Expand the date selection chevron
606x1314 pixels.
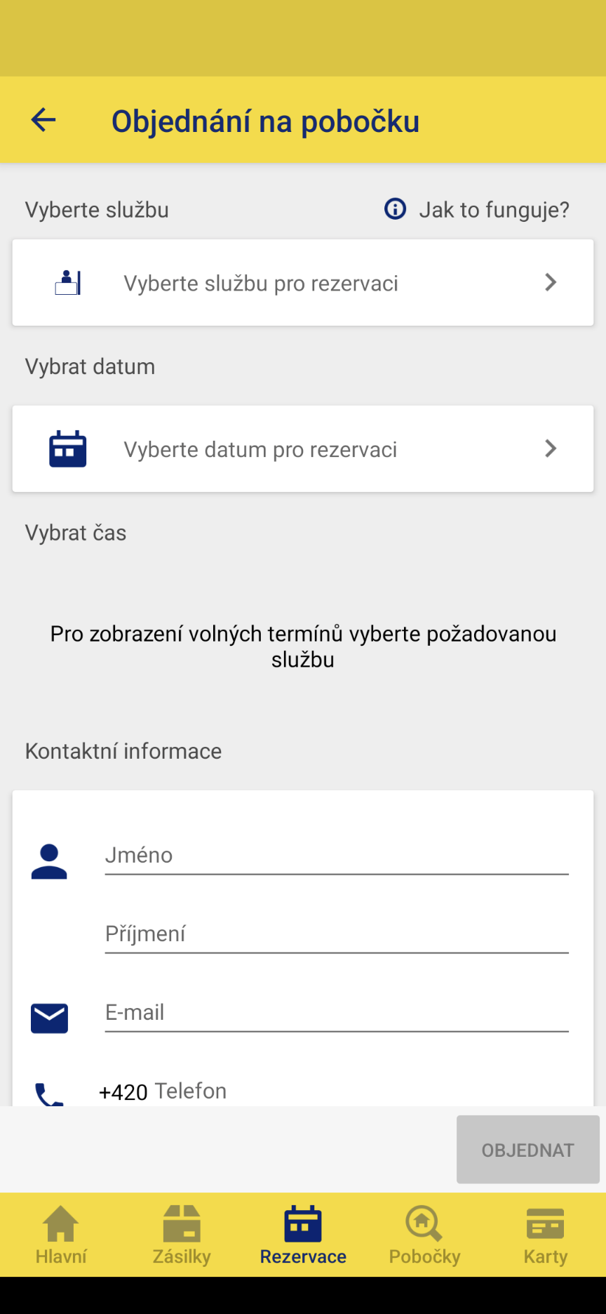[x=551, y=449]
